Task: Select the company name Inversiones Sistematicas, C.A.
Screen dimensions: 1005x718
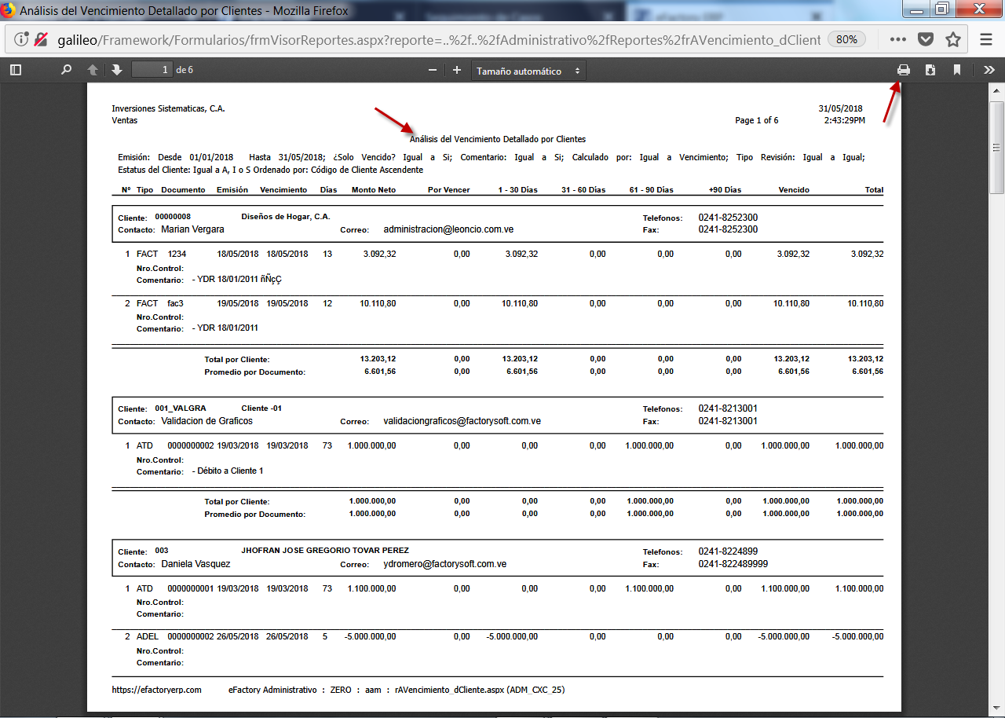Action: 169,108
